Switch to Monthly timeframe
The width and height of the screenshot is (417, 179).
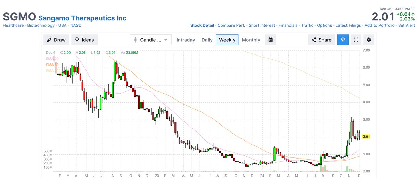251,40
